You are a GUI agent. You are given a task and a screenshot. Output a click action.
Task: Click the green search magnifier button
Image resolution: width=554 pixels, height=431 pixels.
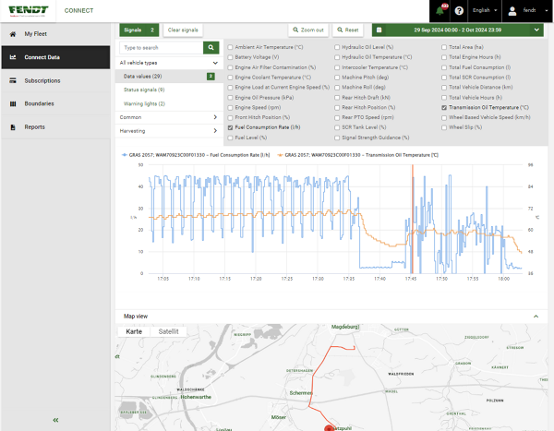[211, 46]
